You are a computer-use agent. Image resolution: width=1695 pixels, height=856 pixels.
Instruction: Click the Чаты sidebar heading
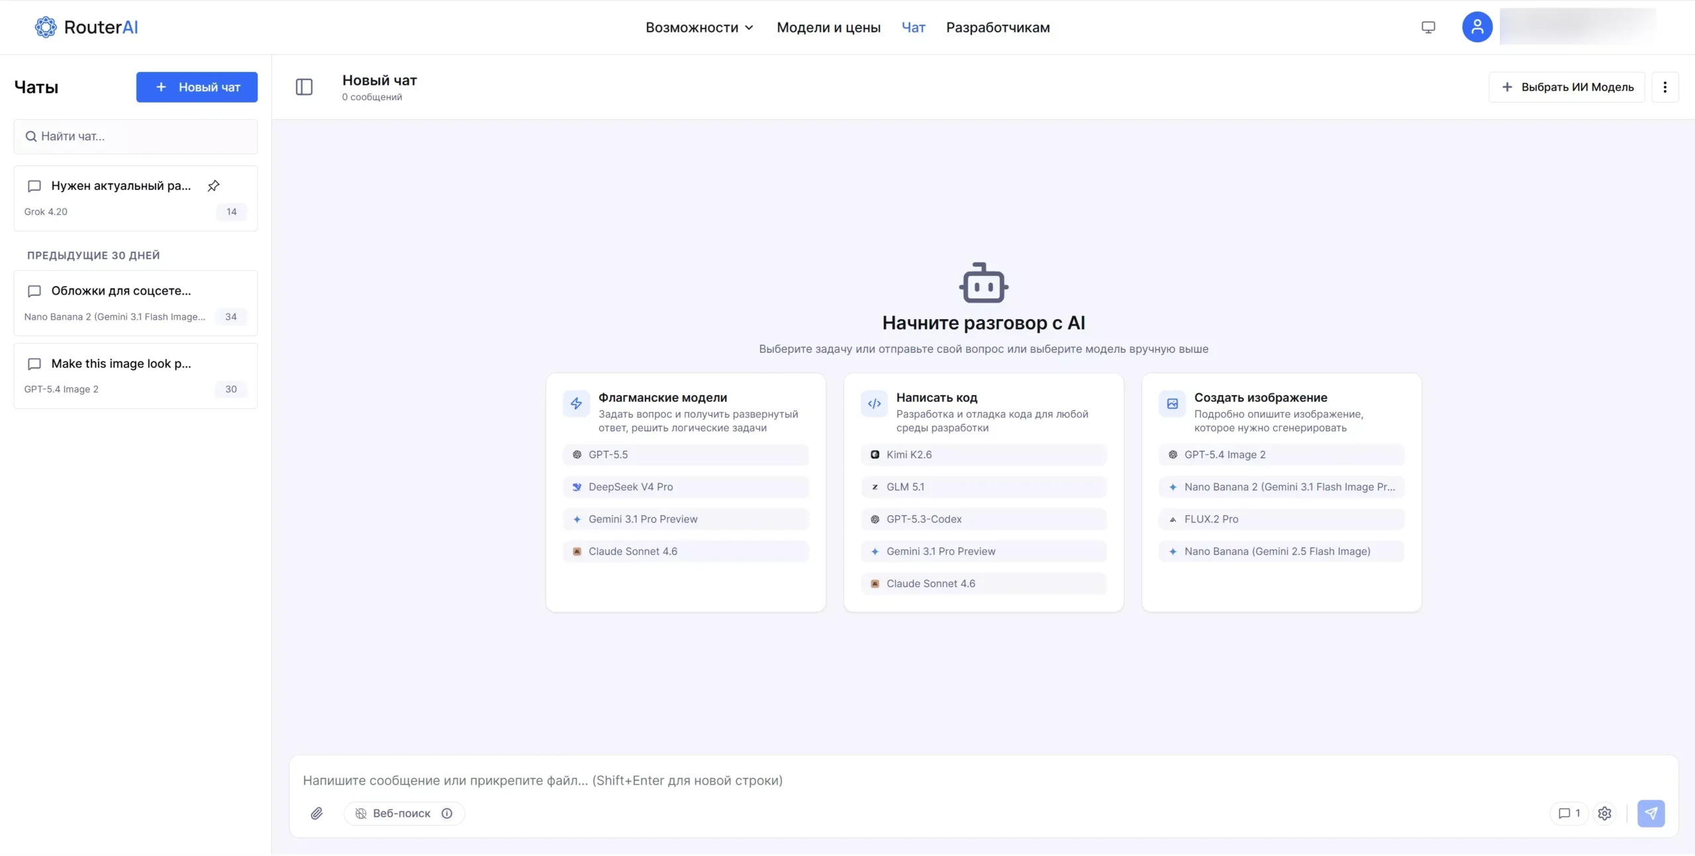click(x=36, y=87)
